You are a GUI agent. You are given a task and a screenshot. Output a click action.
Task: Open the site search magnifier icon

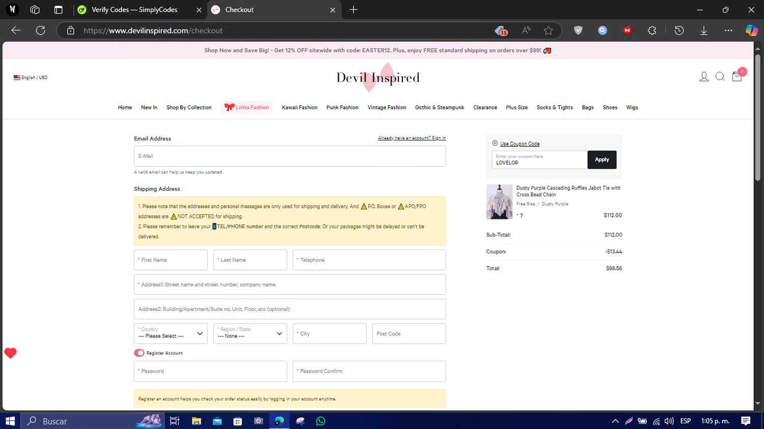tap(720, 77)
